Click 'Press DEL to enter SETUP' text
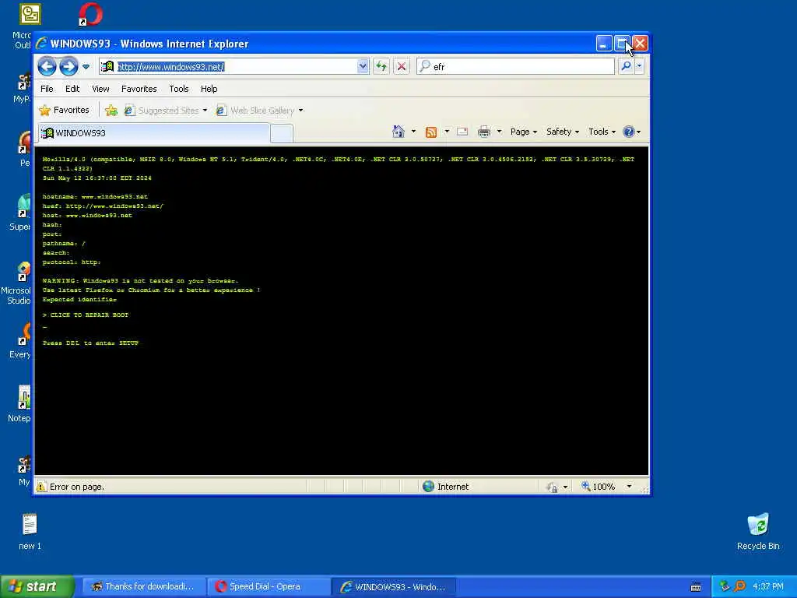797x598 pixels. [90, 343]
